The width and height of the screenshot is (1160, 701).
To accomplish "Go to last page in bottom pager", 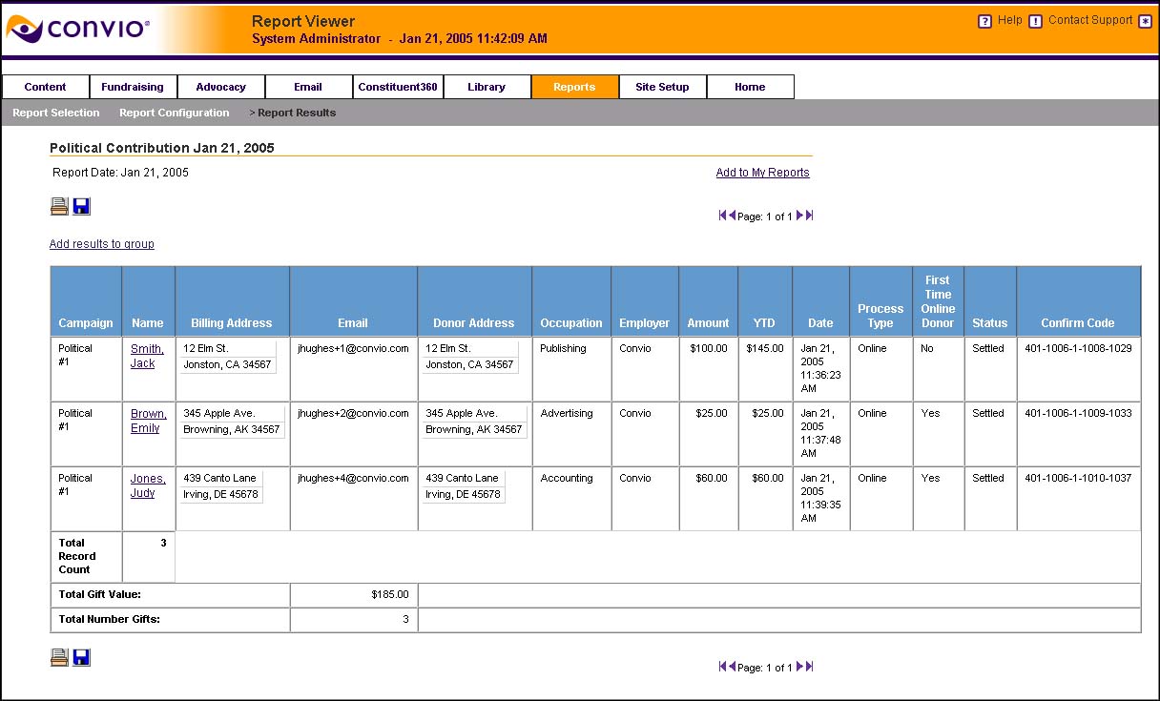I will [810, 667].
